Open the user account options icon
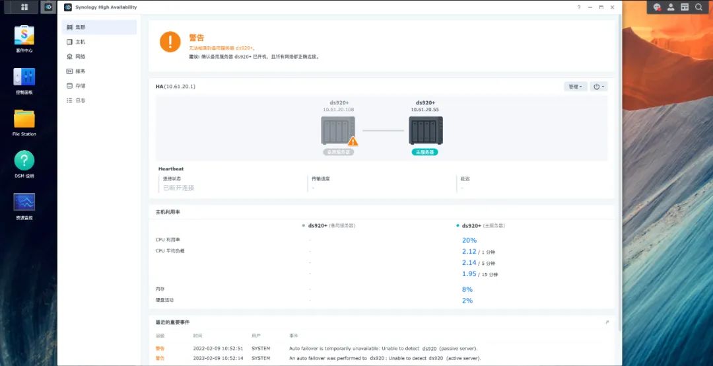This screenshot has height=366, width=713. [671, 7]
